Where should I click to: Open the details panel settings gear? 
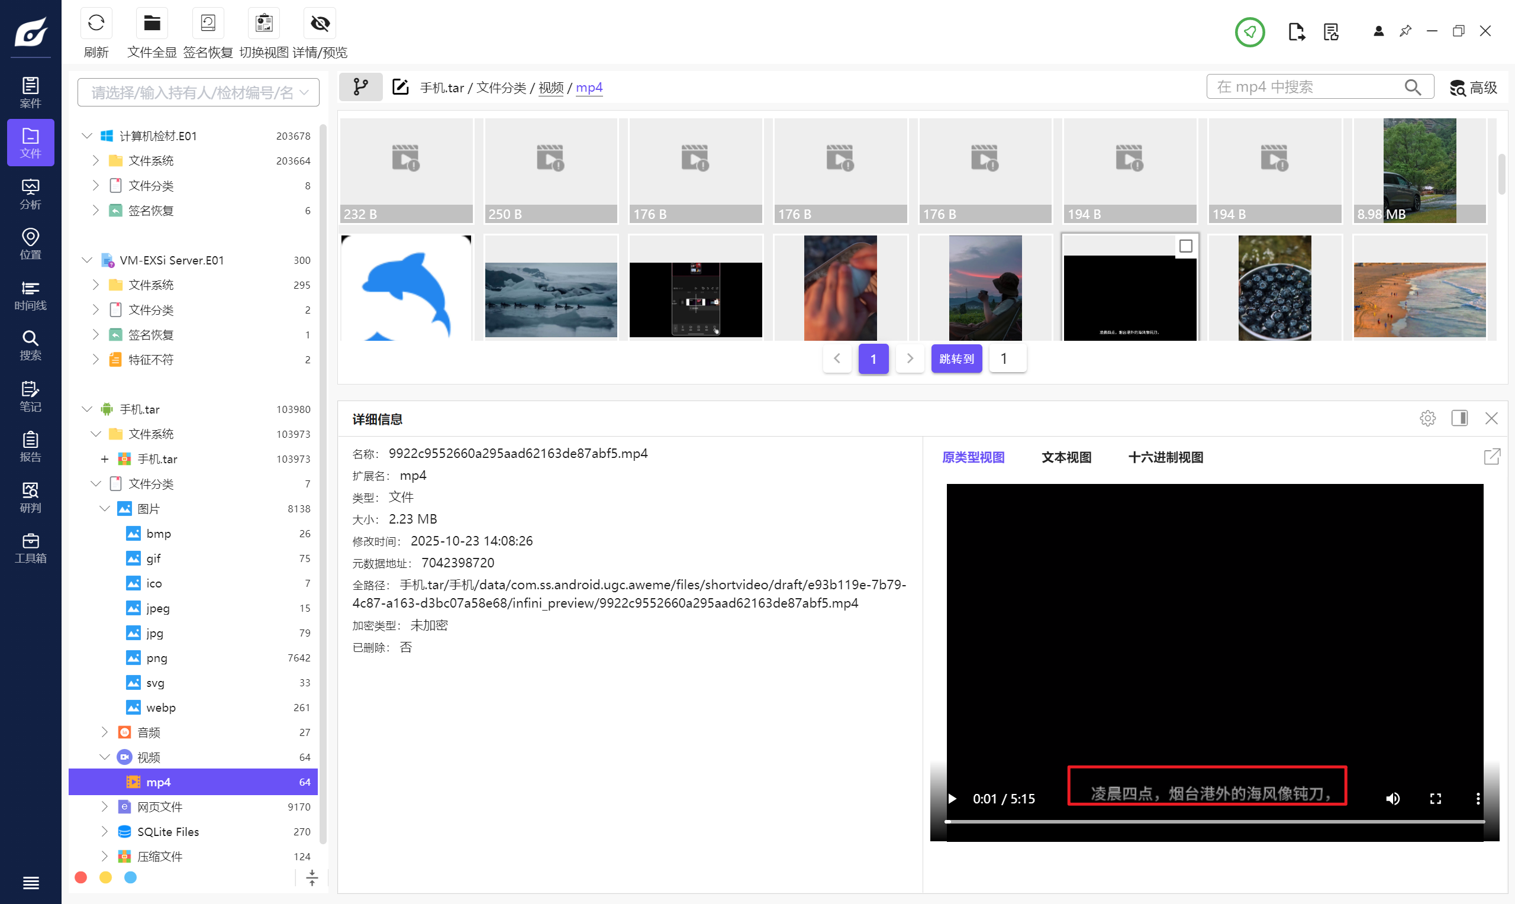click(1427, 418)
